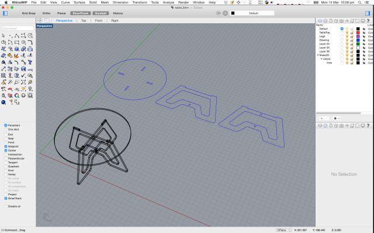
Task: Select the Check mark analyze tool
Action: (23, 76)
